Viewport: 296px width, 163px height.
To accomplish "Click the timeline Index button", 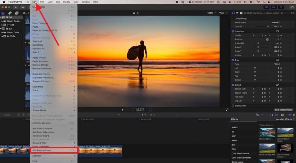I will [x=7, y=115].
